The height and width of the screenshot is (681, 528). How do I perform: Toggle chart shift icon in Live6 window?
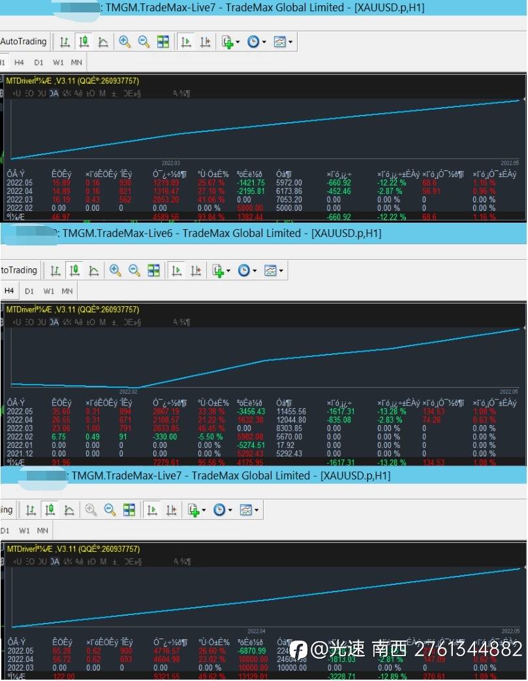[195, 270]
